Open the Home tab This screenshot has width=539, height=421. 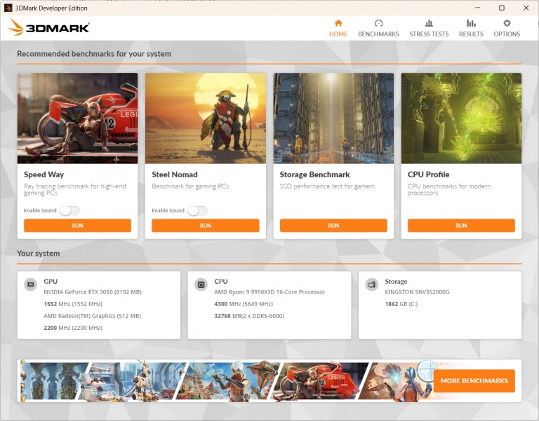338,28
